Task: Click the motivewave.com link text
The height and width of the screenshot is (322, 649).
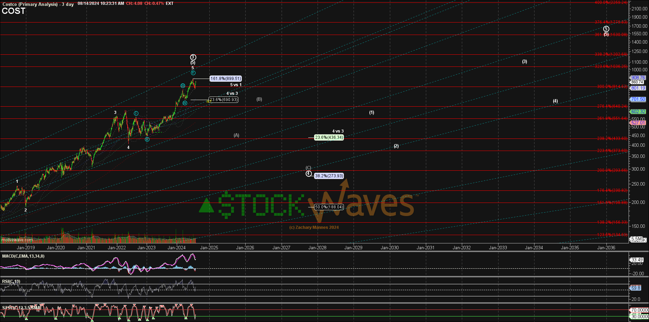Action: tap(17, 240)
